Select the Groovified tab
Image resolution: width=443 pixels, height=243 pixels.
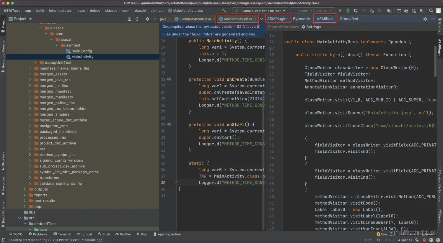click(x=348, y=19)
